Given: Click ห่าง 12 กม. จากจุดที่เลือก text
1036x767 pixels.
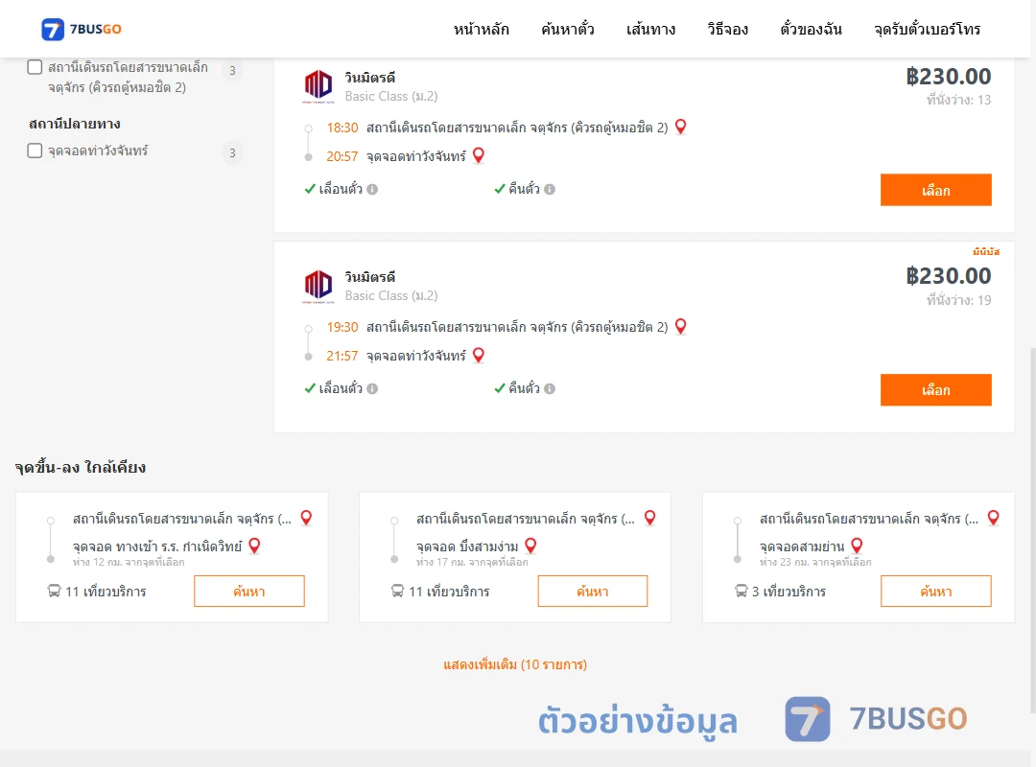Looking at the screenshot, I should [129, 562].
